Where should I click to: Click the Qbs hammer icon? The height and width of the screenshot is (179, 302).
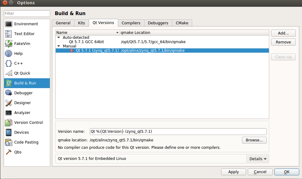tap(9, 152)
